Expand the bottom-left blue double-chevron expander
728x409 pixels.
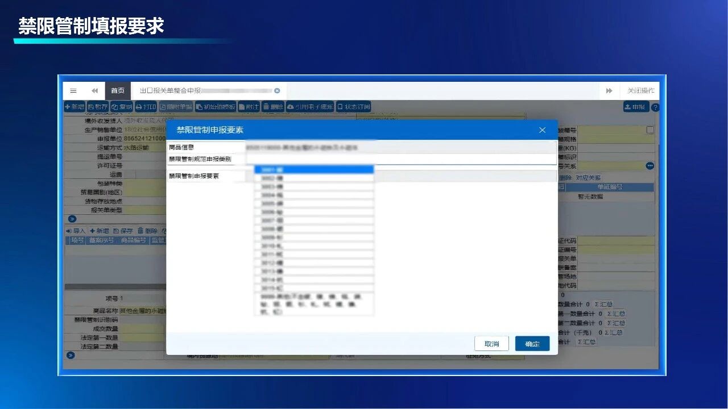point(71,355)
